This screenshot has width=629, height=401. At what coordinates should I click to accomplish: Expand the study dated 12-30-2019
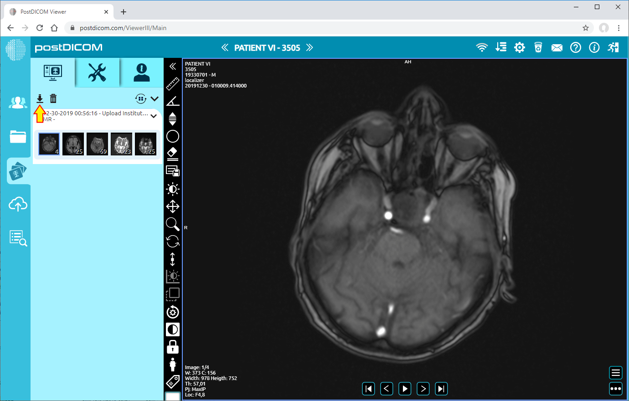tap(154, 116)
